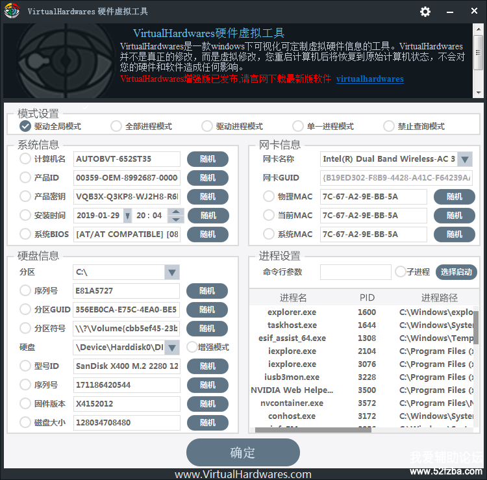Open the 网卡名称 adapter dropdown
Image resolution: width=487 pixels, height=480 pixels.
coord(465,159)
